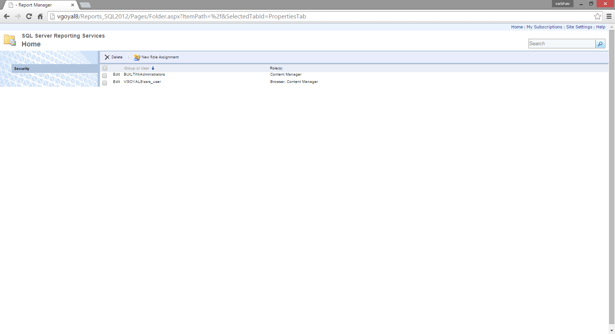
Task: Open Site Settings link
Action: [579, 27]
